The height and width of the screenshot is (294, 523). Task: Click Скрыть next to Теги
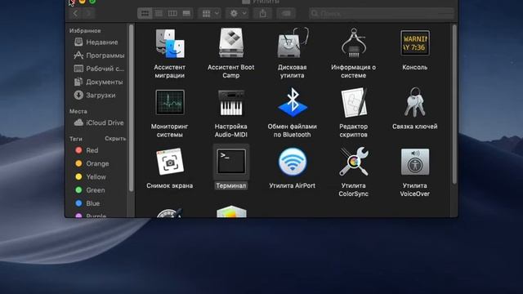[x=115, y=138]
